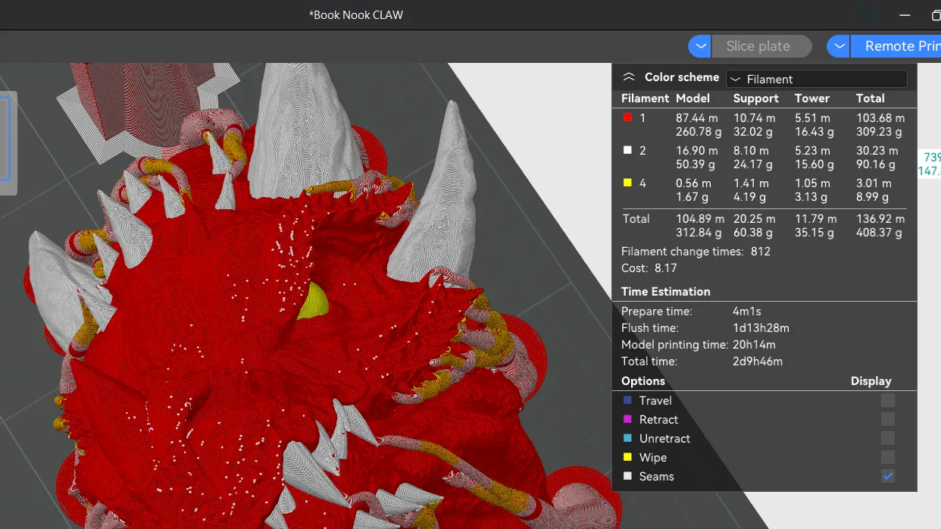The width and height of the screenshot is (941, 529).
Task: Open the Remote Print dropdown arrow
Action: (838, 46)
